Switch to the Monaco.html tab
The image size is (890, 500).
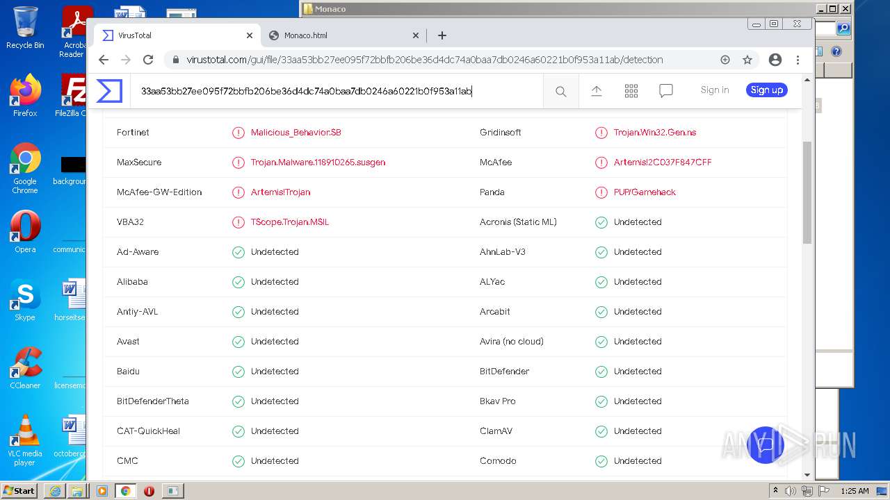344,35
